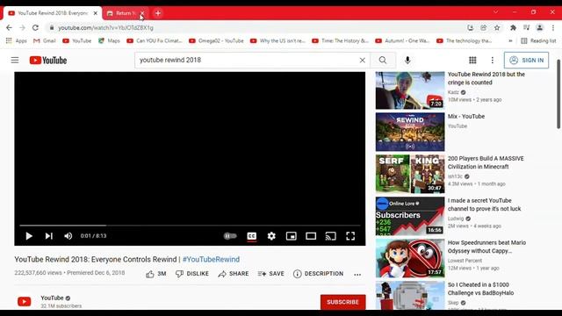The height and width of the screenshot is (316, 562).
Task: Go to YouTube home via logo
Action: coord(48,61)
